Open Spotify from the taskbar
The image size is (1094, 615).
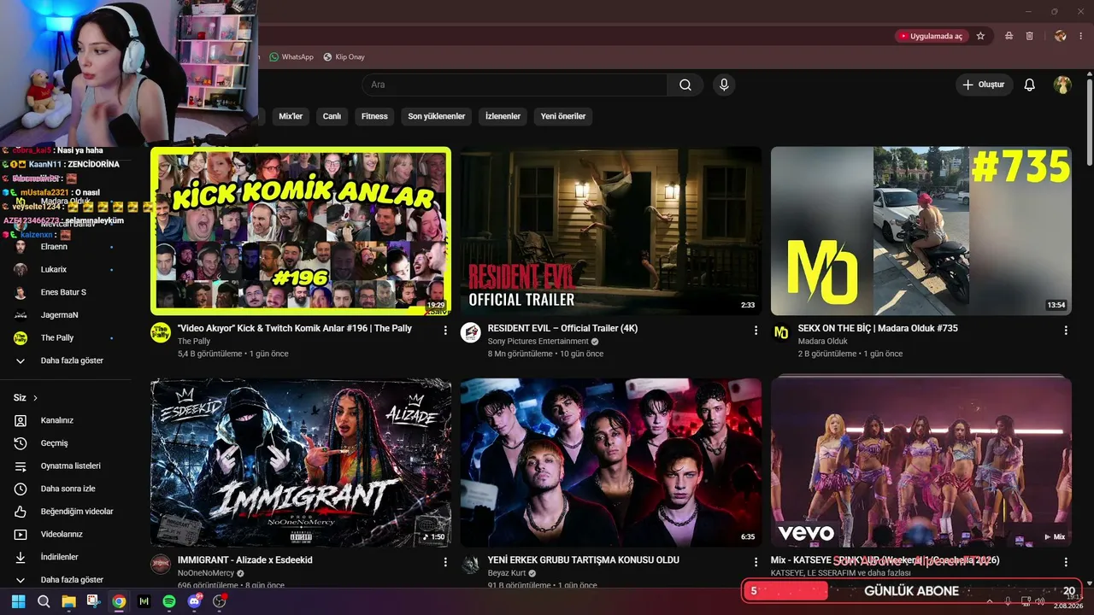[x=169, y=601]
